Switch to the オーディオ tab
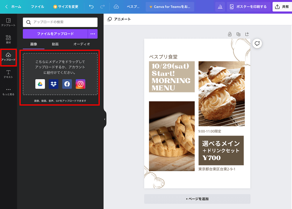292x209 pixels. [82, 44]
